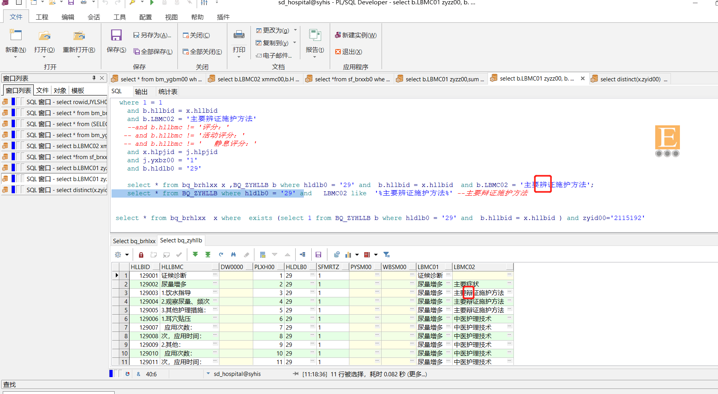Expand the 复制到 dropdown arrow
The image size is (718, 394).
(294, 43)
